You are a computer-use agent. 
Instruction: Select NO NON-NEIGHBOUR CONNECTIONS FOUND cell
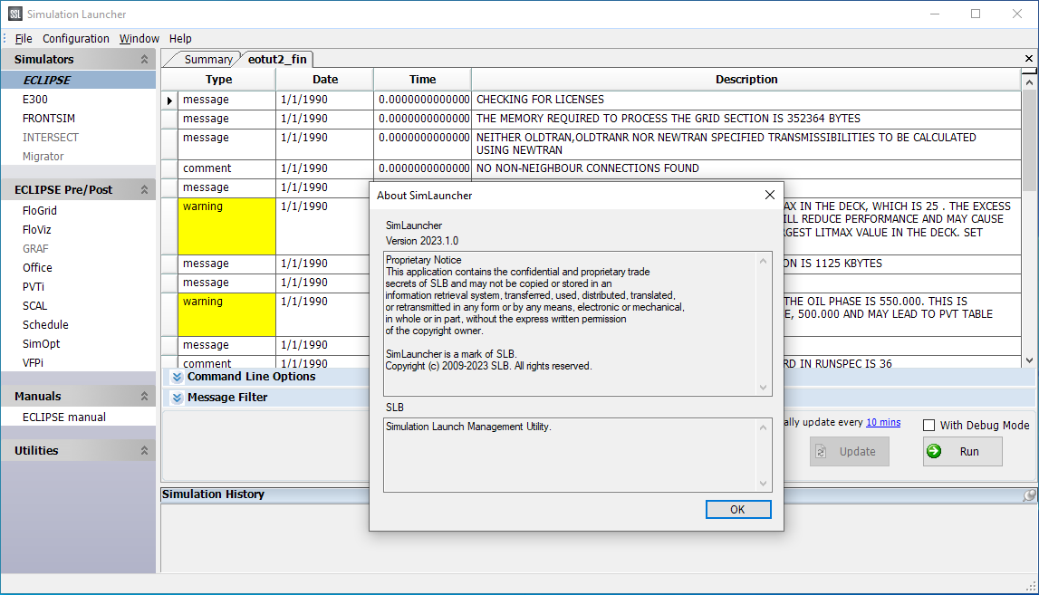coord(746,168)
